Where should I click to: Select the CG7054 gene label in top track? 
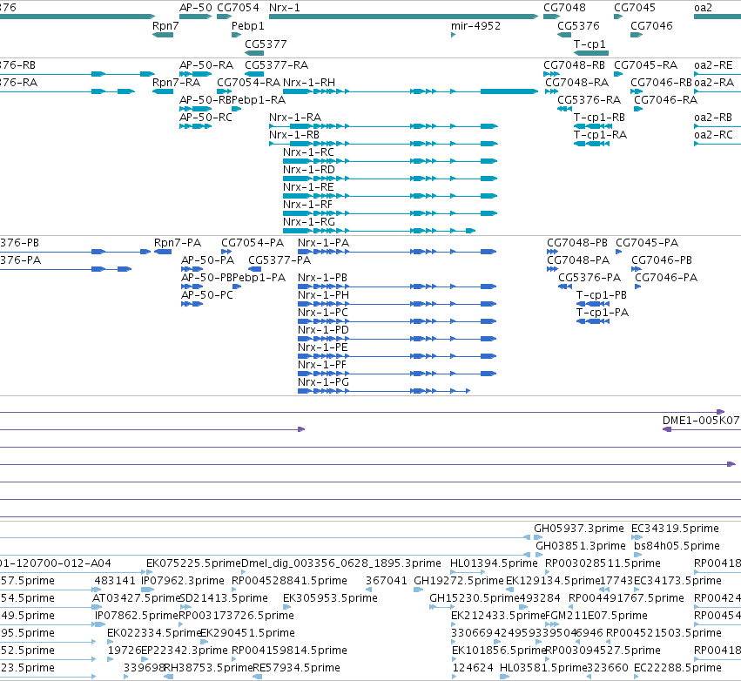tap(238, 8)
